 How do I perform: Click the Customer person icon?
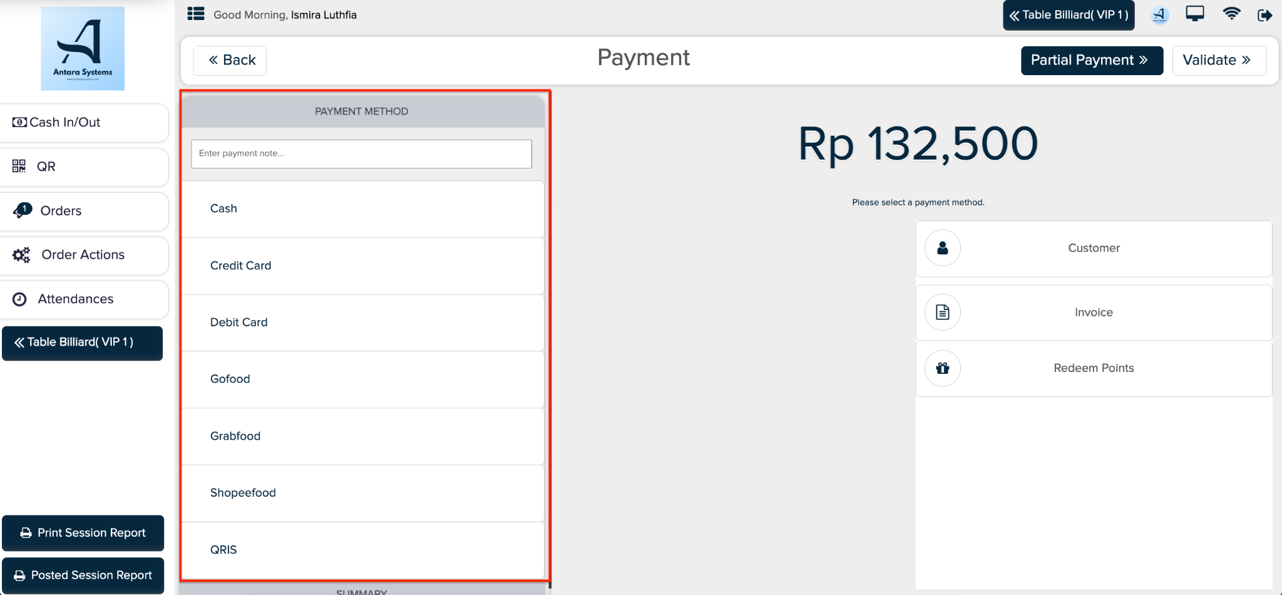point(942,248)
